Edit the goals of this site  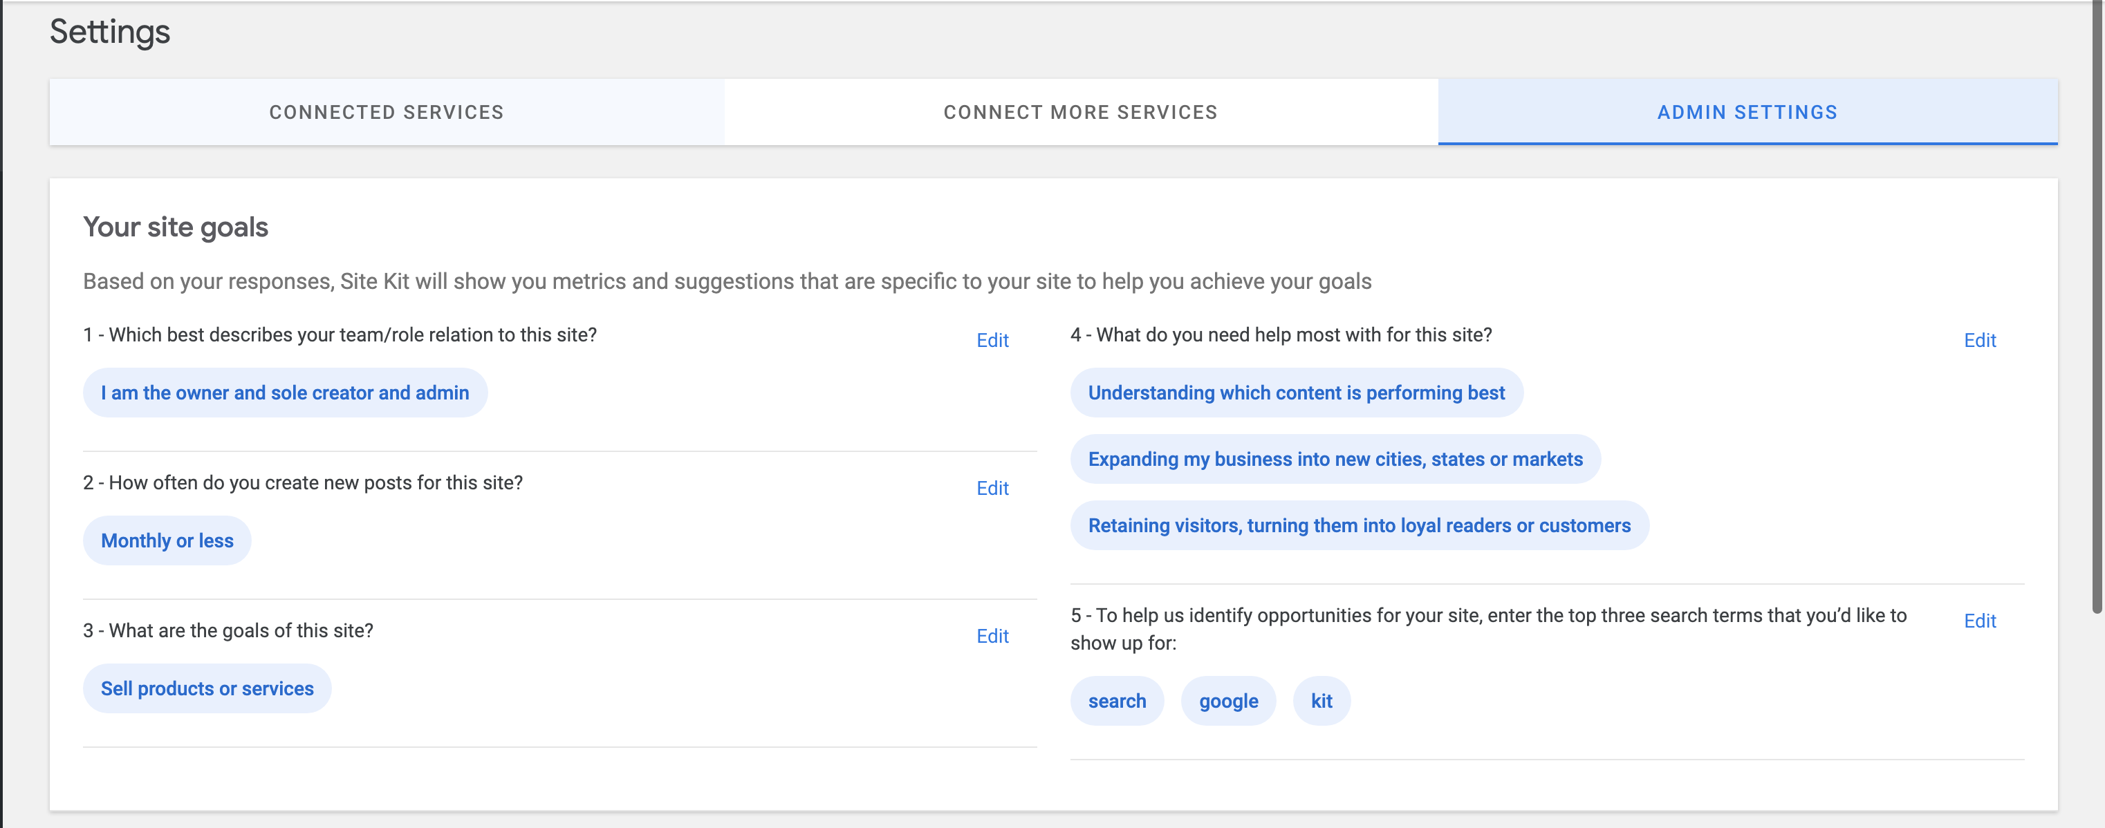[x=992, y=636]
